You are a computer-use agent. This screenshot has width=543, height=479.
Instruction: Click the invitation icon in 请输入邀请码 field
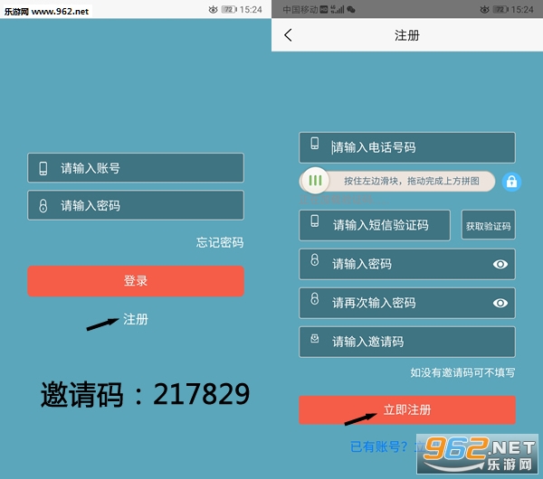314,339
